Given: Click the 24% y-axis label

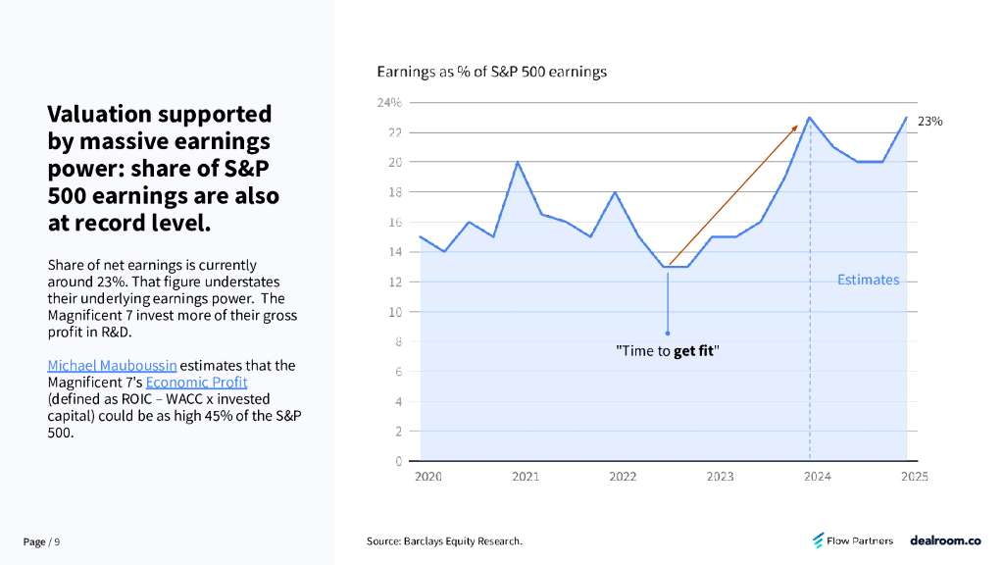Looking at the screenshot, I should (x=389, y=103).
